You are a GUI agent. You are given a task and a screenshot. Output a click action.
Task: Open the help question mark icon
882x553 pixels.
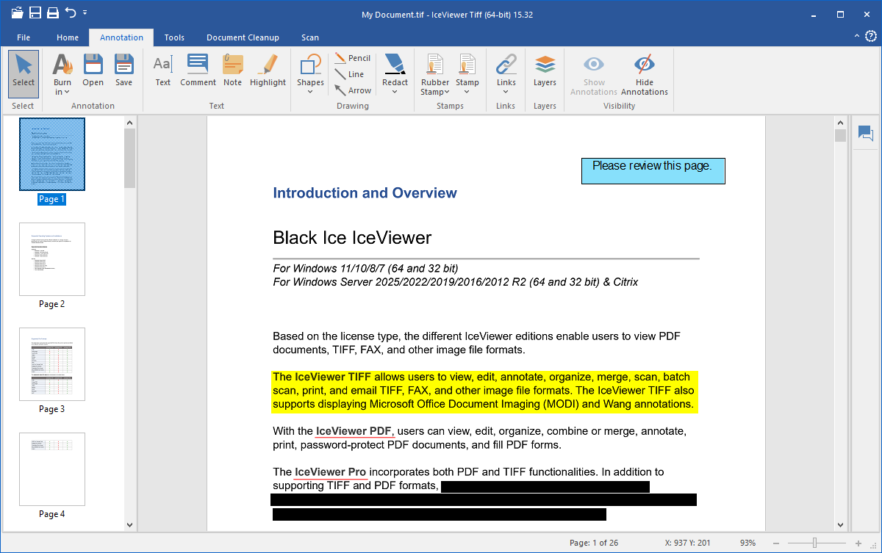pos(871,36)
